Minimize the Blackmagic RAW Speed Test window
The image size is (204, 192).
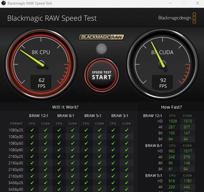[171, 3]
